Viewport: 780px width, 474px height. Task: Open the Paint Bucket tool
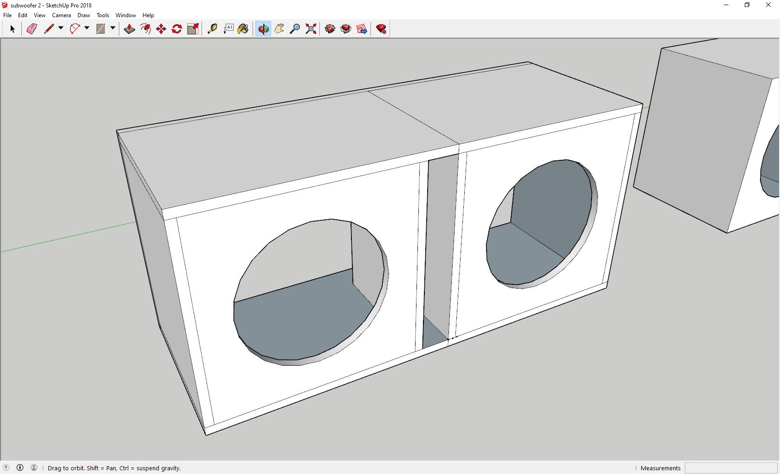click(243, 29)
